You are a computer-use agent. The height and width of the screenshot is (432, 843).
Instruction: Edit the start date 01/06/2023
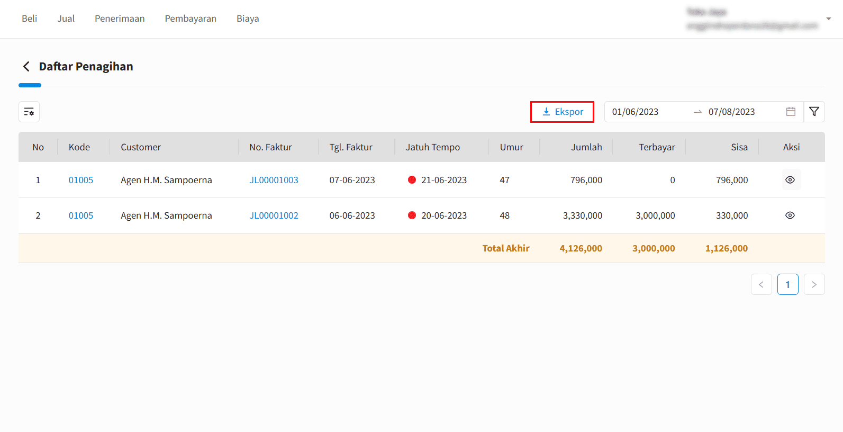coord(635,112)
